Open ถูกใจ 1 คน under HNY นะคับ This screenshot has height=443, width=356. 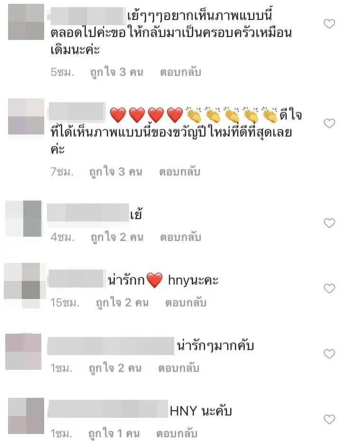[114, 433]
